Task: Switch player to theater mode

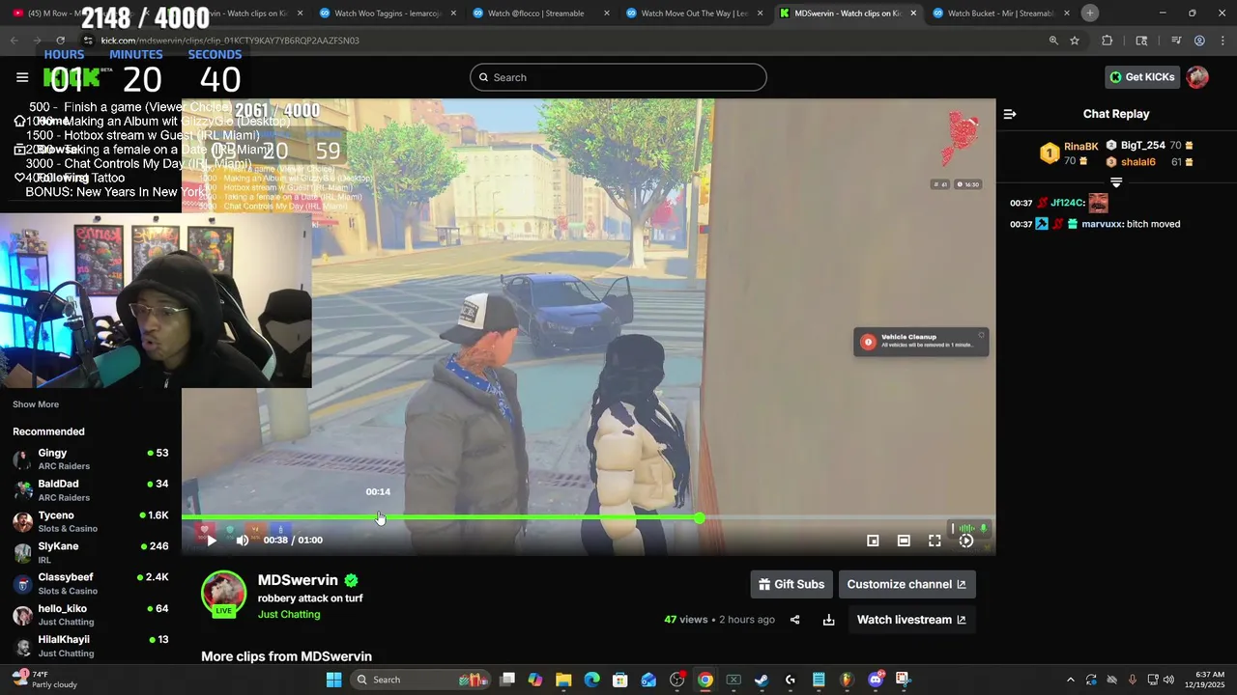Action: point(904,541)
